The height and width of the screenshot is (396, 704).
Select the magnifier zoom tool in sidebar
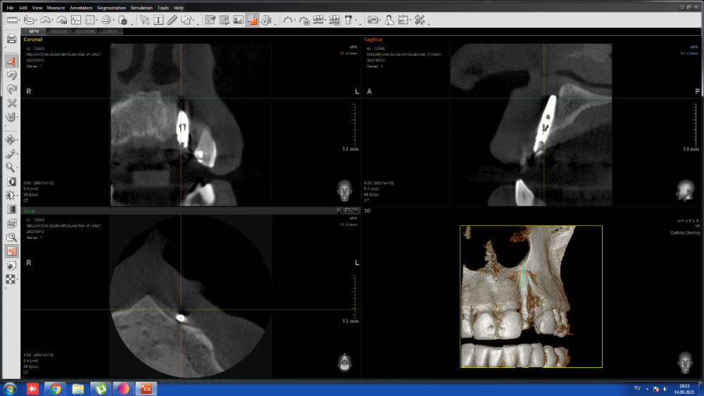click(11, 167)
